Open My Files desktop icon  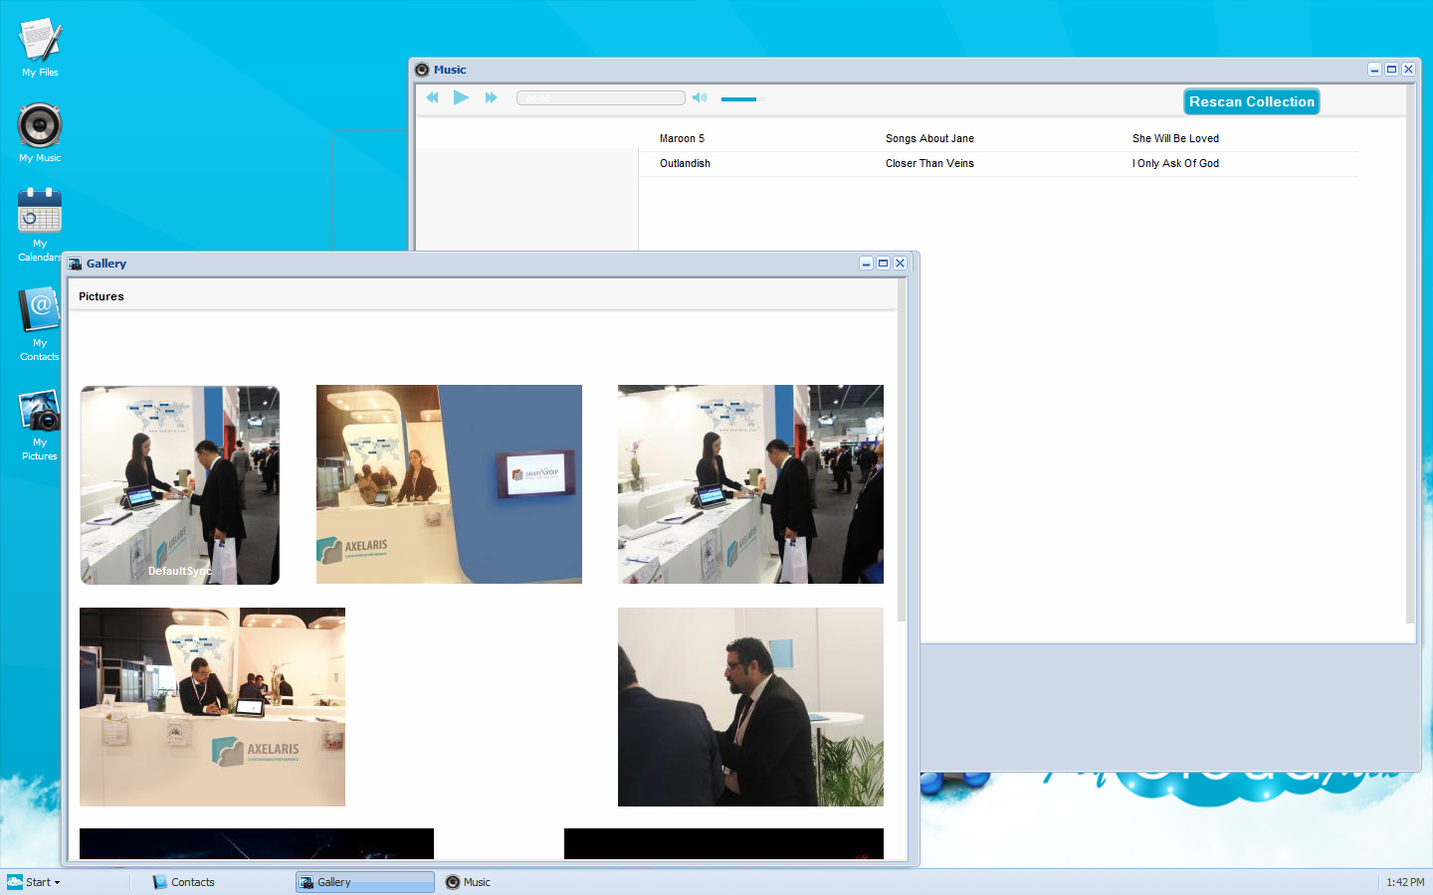coord(40,47)
